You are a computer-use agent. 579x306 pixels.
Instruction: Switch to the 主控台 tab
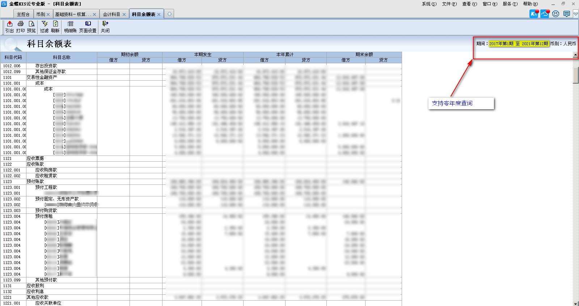pos(23,14)
